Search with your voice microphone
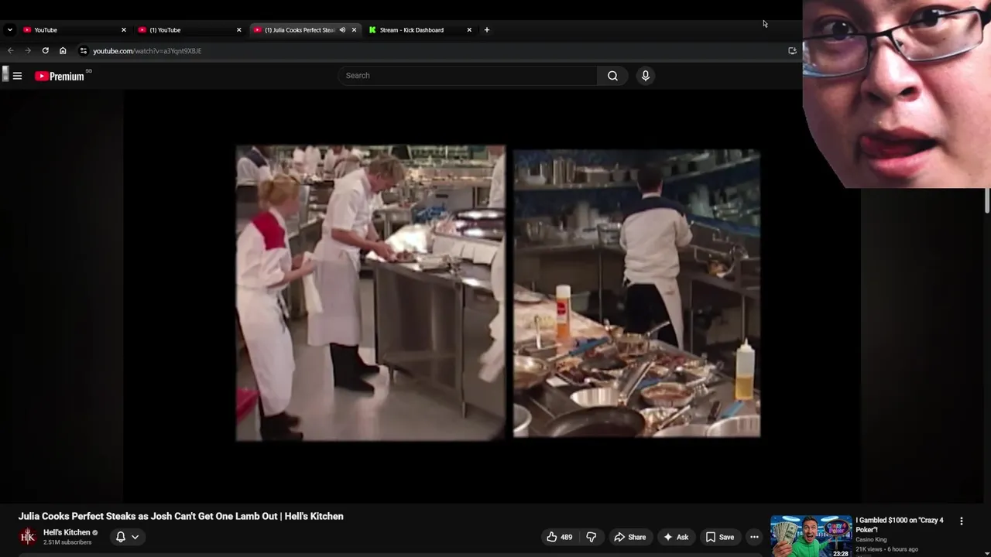This screenshot has height=557, width=991. click(x=645, y=76)
